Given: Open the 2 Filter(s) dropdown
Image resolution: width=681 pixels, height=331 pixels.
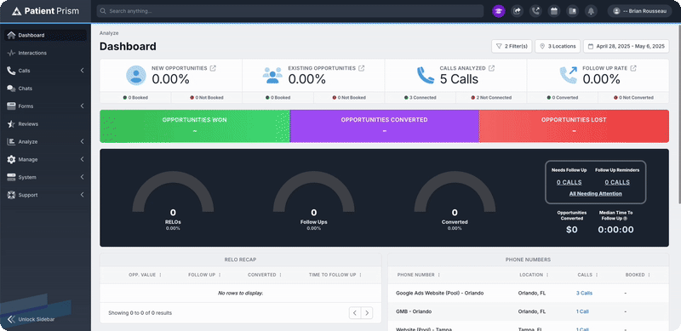Looking at the screenshot, I should pos(512,46).
